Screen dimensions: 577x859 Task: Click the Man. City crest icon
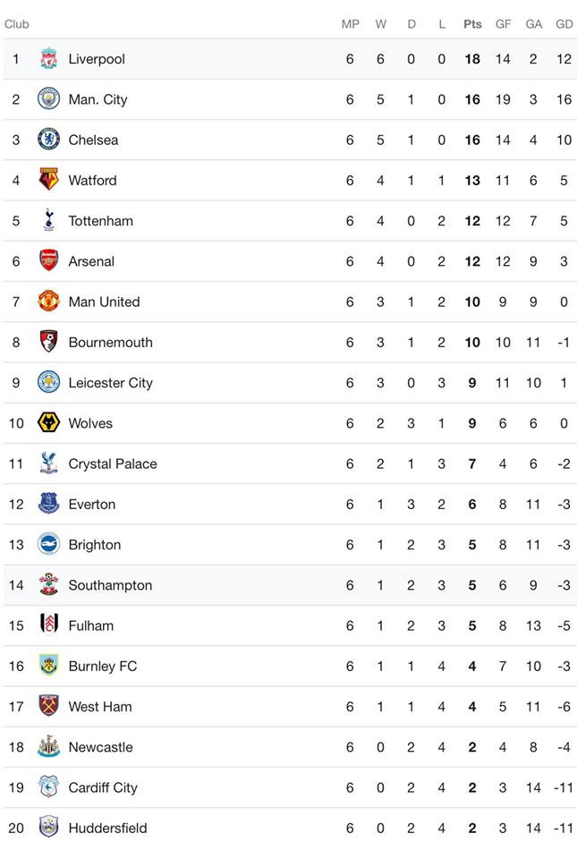tap(48, 99)
